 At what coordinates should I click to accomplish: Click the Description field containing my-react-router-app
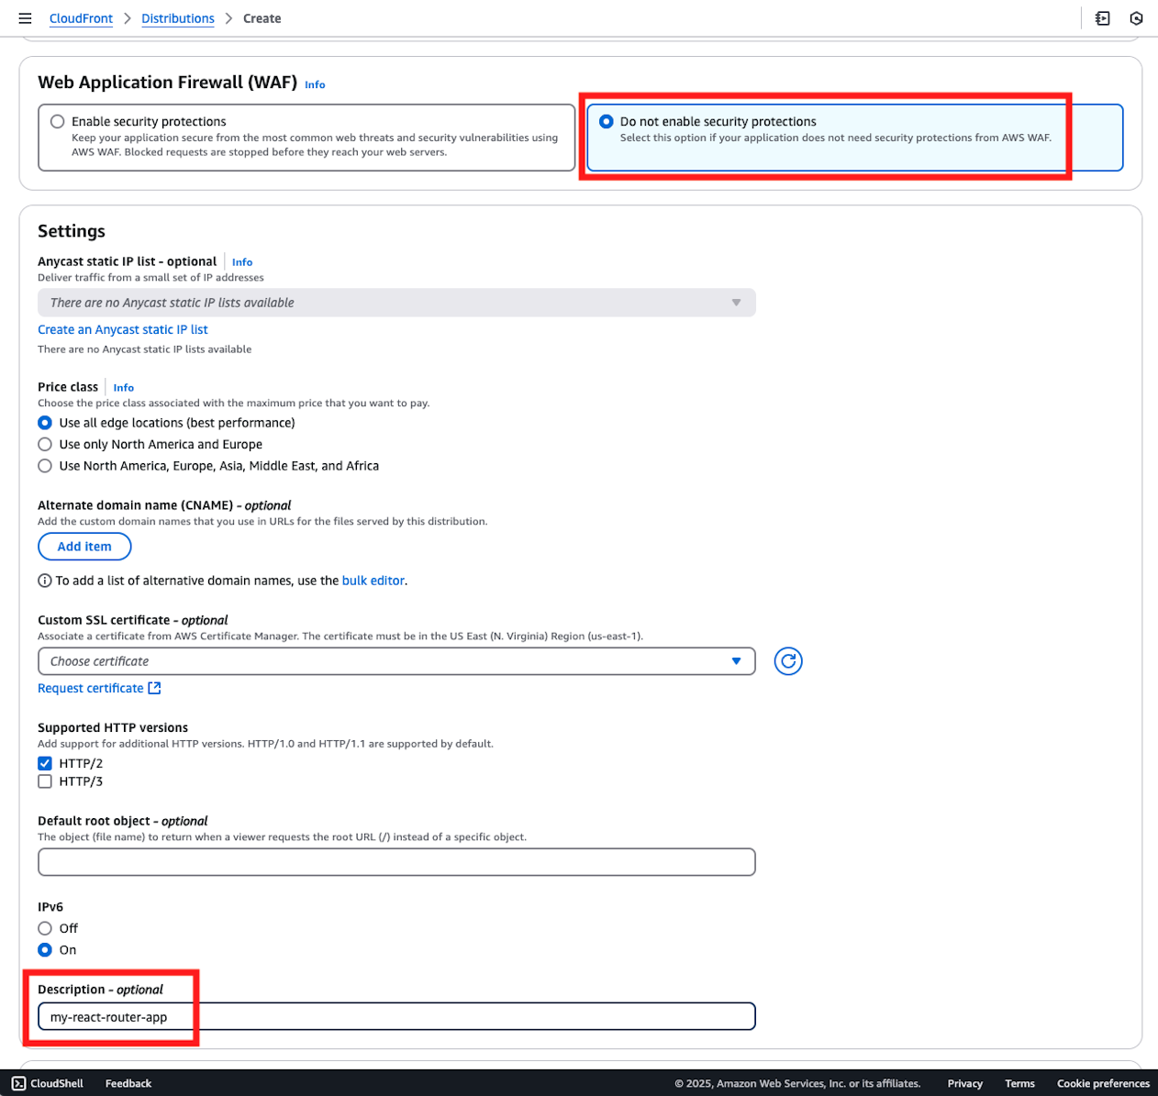pyautogui.click(x=396, y=1016)
